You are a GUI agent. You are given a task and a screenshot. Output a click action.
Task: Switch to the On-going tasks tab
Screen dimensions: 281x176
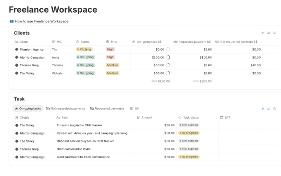[x=28, y=108]
